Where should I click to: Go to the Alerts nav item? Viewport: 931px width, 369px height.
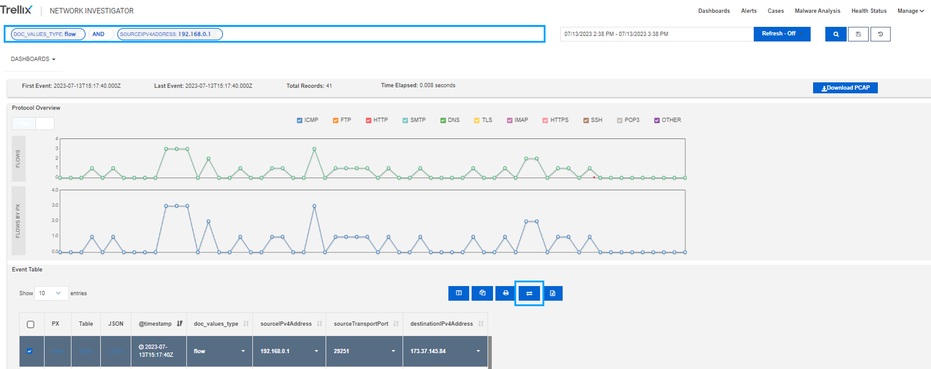[x=749, y=11]
